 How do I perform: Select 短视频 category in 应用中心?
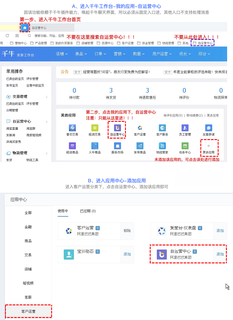28,283
